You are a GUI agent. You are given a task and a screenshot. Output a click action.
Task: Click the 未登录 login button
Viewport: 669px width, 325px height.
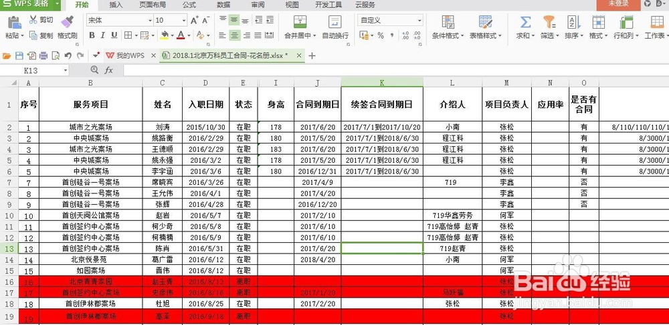[x=618, y=4]
